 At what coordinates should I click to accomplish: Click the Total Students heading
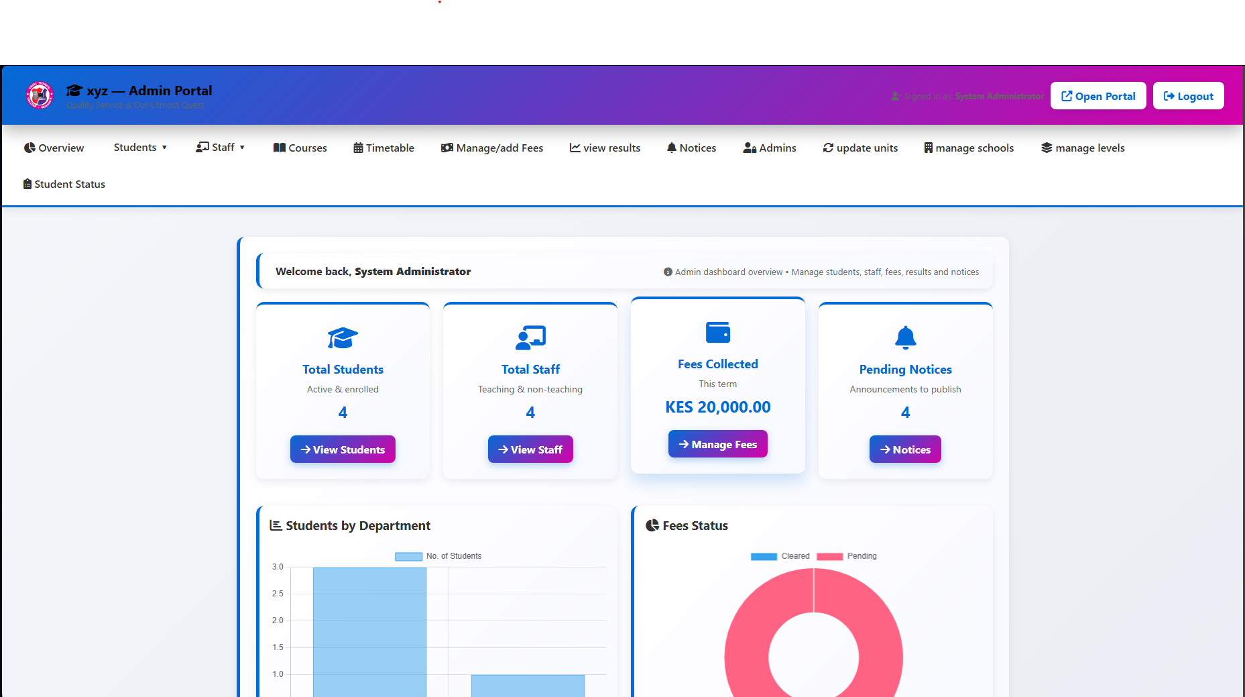pyautogui.click(x=343, y=370)
